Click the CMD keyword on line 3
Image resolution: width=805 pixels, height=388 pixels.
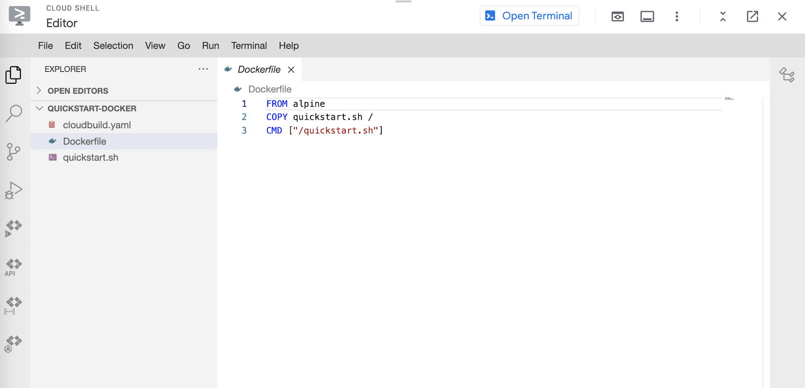[274, 130]
